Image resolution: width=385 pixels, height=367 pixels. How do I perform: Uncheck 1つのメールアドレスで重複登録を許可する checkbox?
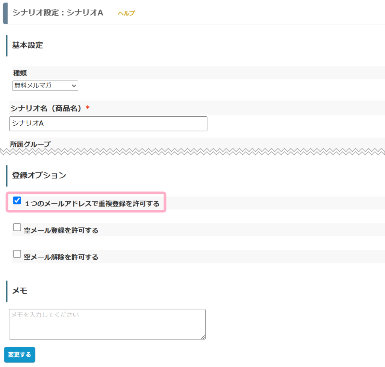[17, 200]
